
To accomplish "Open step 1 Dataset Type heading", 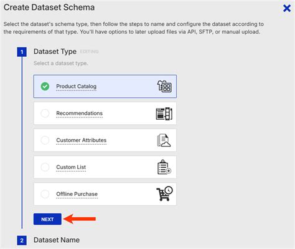I will coord(55,51).
